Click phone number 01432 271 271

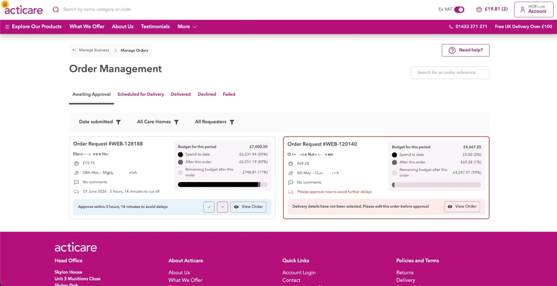pyautogui.click(x=472, y=27)
